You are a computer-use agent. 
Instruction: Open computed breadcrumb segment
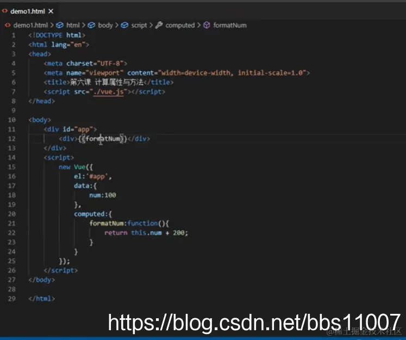tap(180, 25)
